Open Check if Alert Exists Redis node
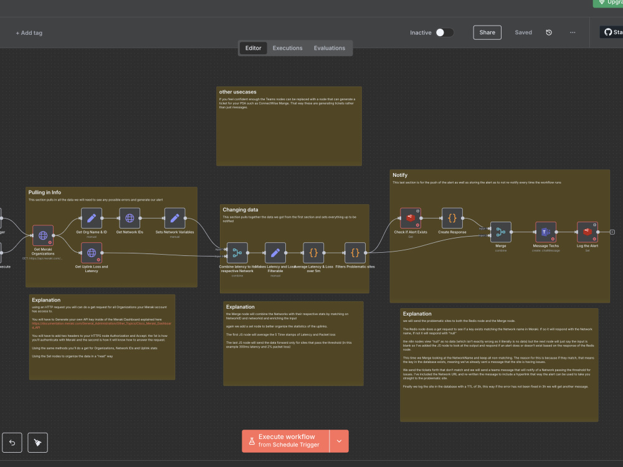The width and height of the screenshot is (623, 467). (411, 218)
